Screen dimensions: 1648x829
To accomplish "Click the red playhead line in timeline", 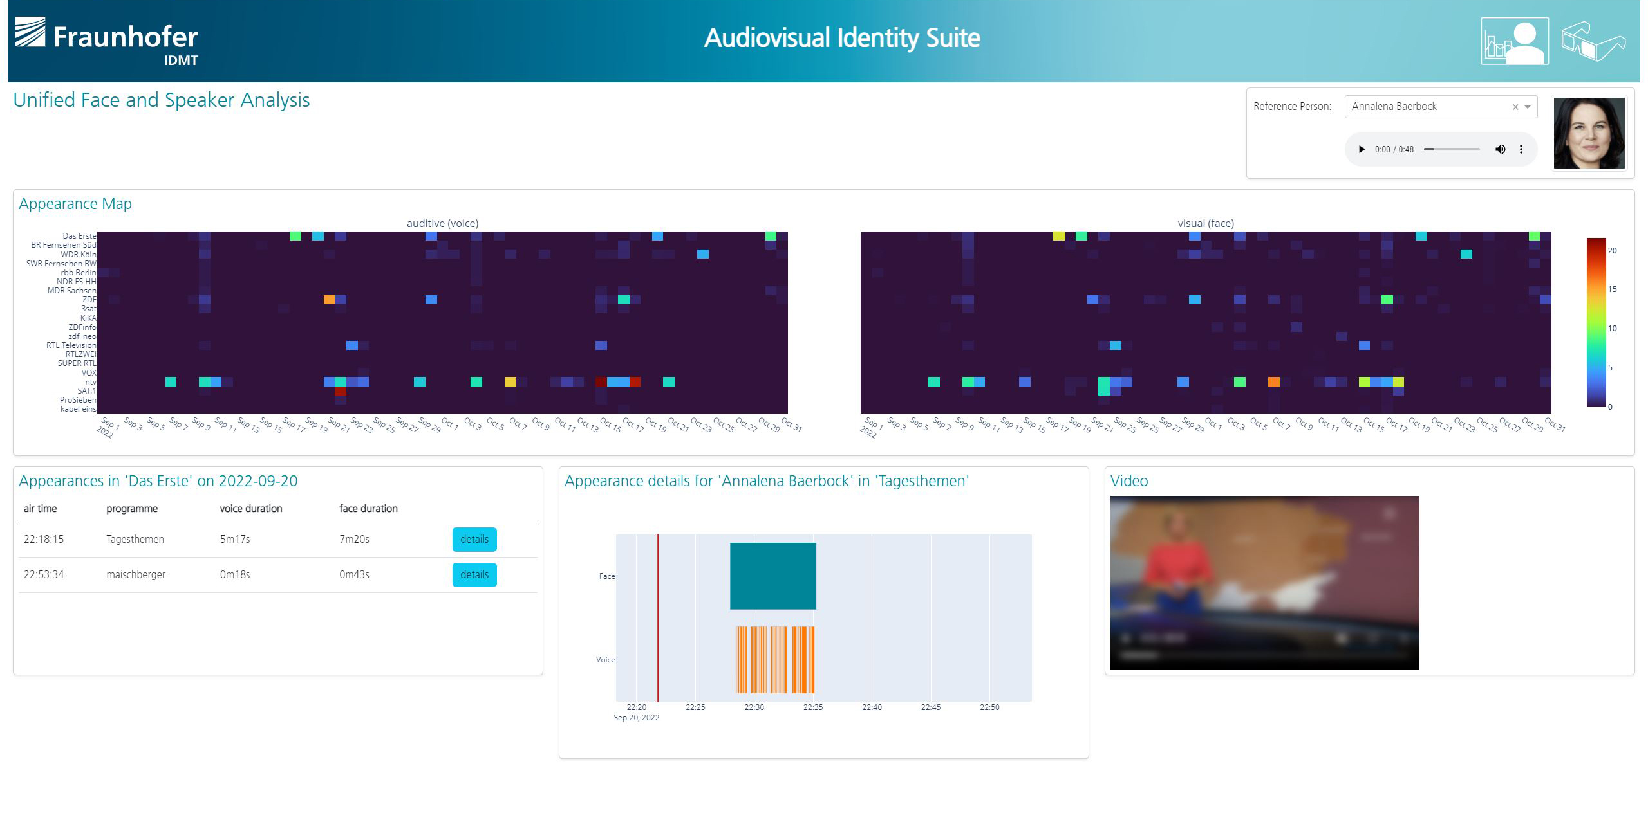I will 658,617.
